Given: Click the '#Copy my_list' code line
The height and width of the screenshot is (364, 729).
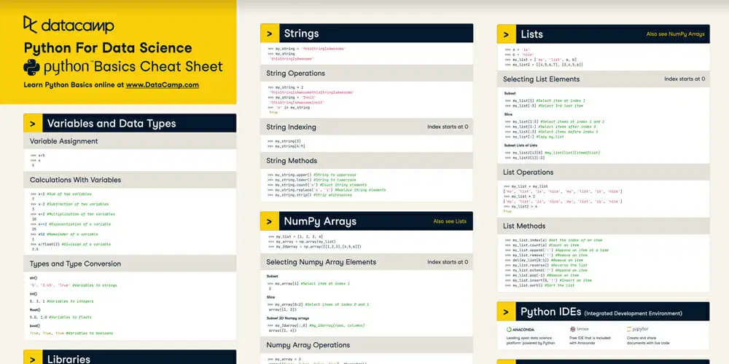Looking at the screenshot, I should pyautogui.click(x=534, y=137).
